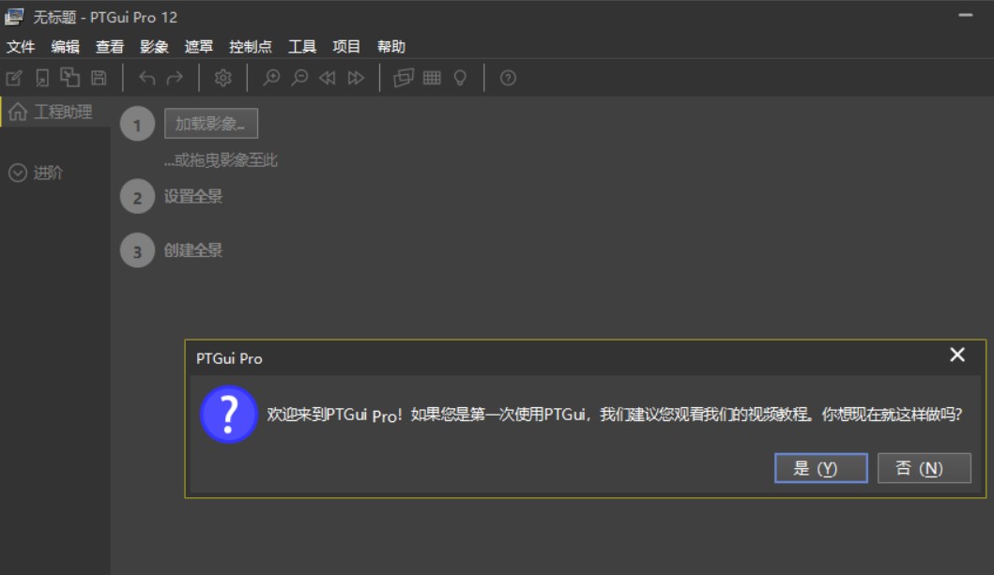
Task: Click the next image forward icon
Action: click(356, 78)
